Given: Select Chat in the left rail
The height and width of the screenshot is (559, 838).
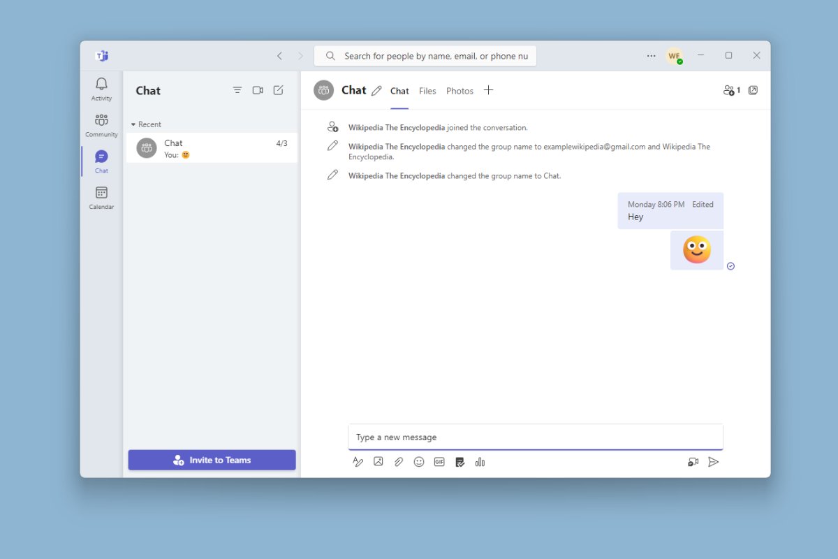Looking at the screenshot, I should (x=101, y=161).
